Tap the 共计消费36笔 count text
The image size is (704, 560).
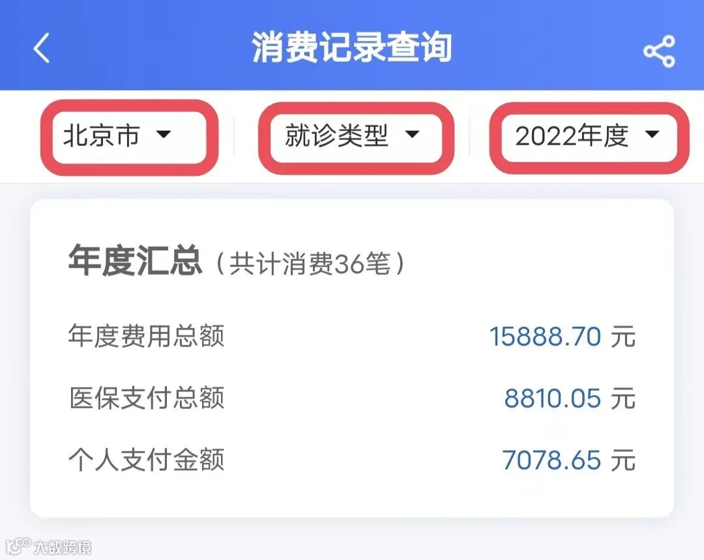point(310,263)
